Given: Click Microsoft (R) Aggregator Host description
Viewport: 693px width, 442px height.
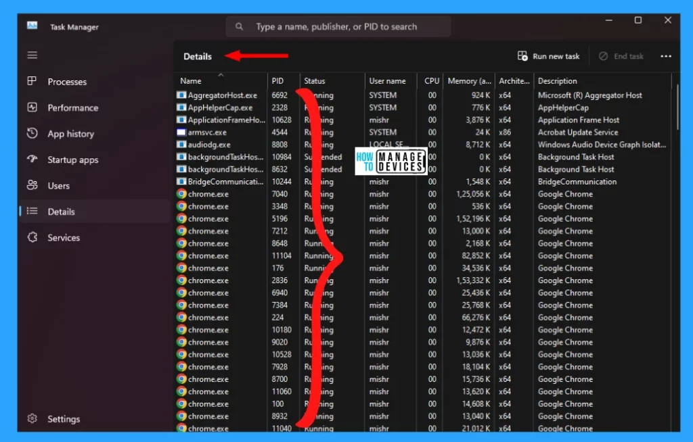Looking at the screenshot, I should point(589,95).
